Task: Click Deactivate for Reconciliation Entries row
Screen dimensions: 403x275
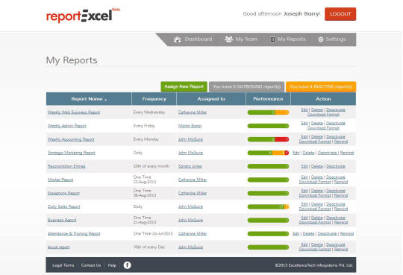Action: point(336,166)
